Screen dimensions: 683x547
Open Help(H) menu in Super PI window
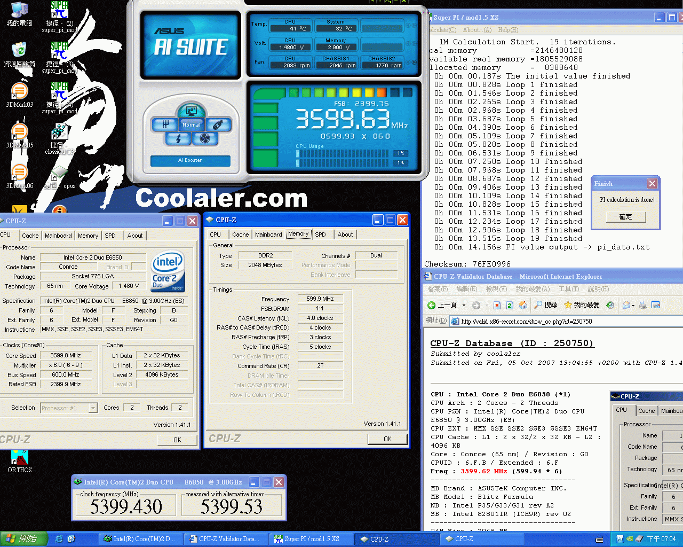point(507,30)
